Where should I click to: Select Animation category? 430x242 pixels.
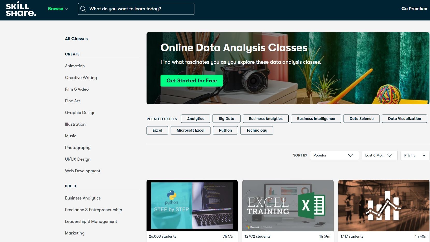pyautogui.click(x=75, y=66)
